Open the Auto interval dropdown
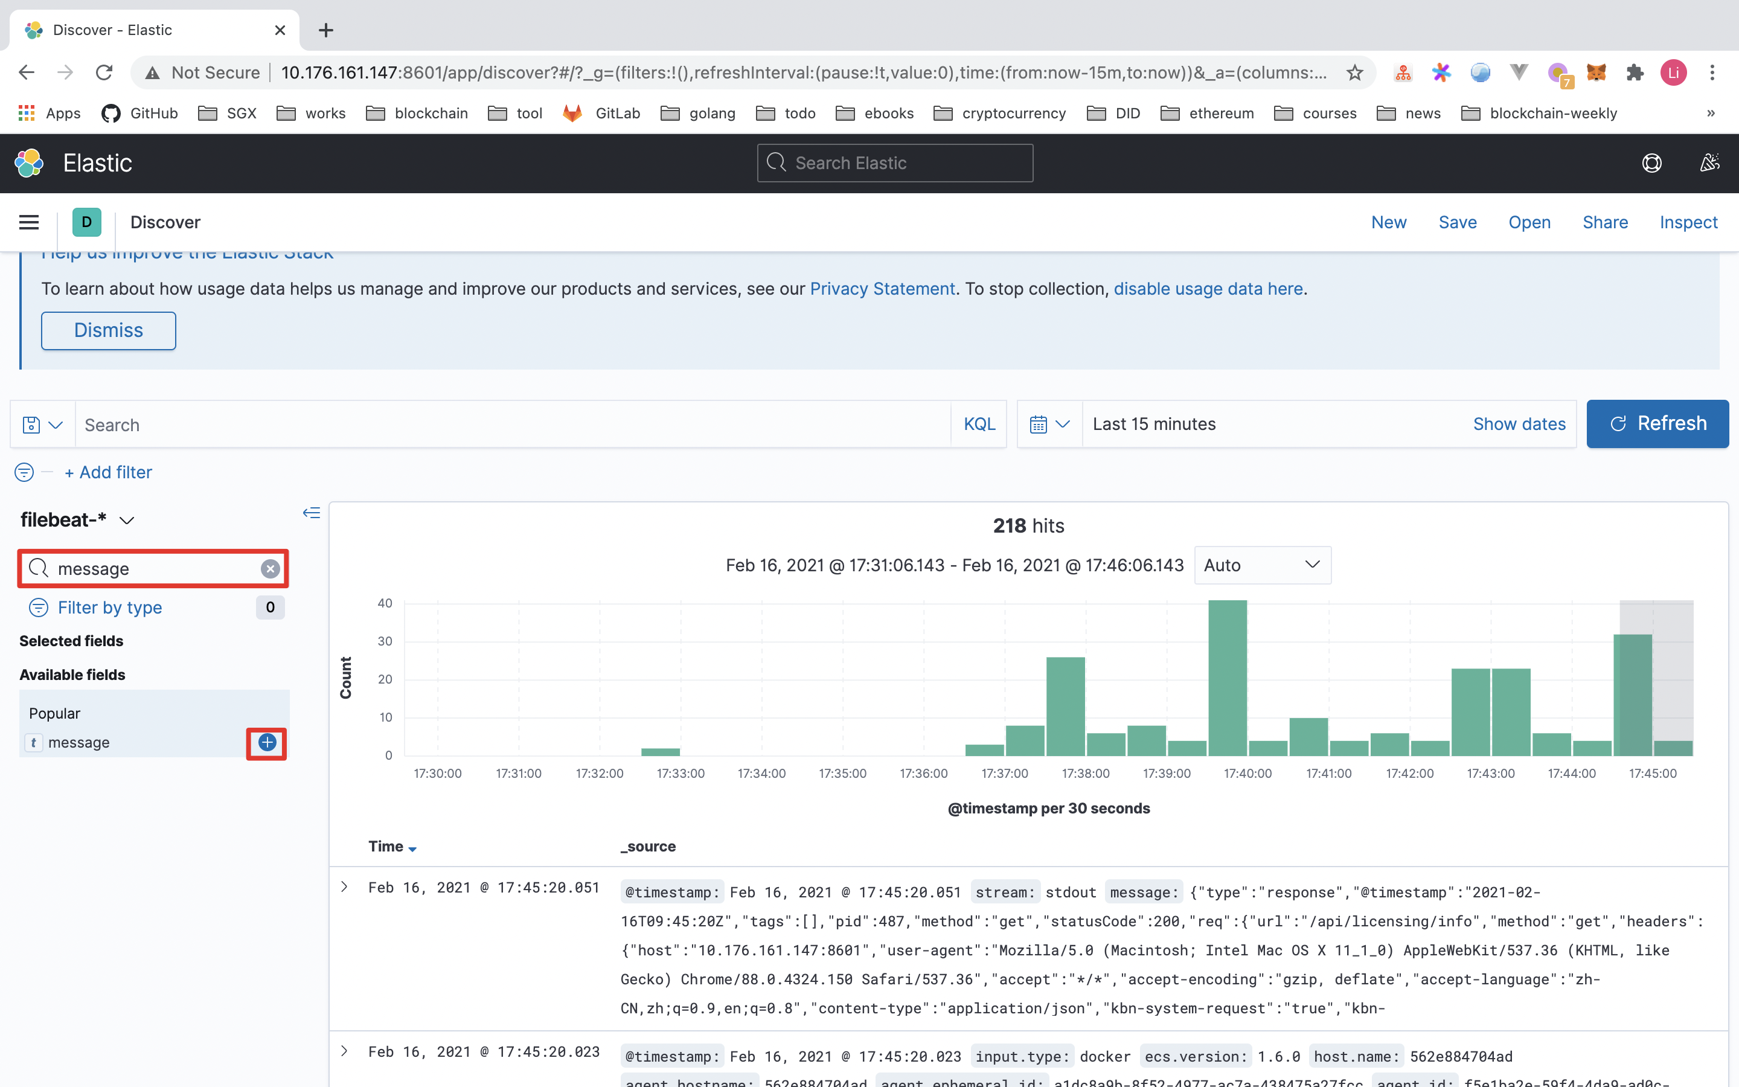The width and height of the screenshot is (1739, 1087). [x=1263, y=565]
